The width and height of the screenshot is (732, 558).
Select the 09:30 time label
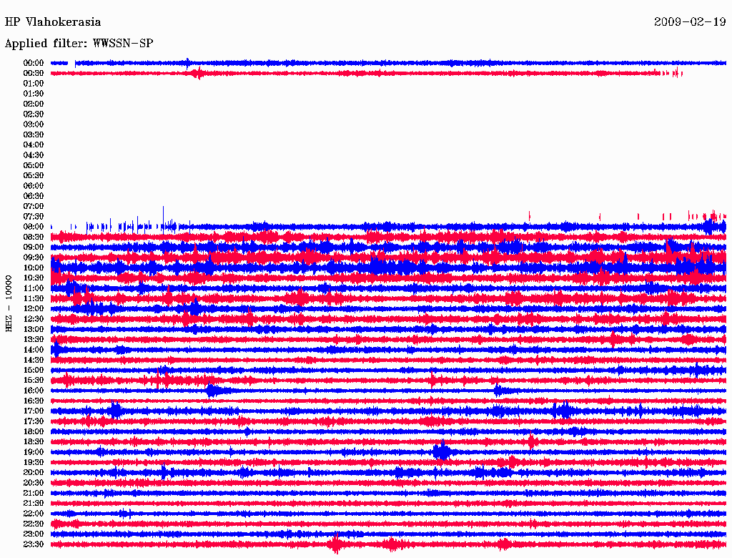[x=33, y=258]
